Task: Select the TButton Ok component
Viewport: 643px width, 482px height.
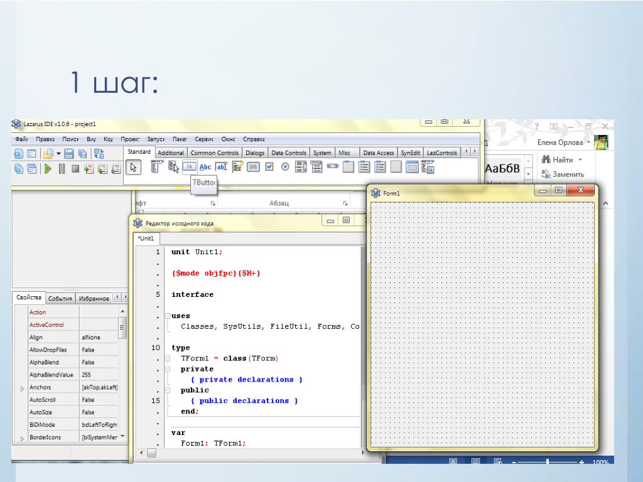Action: pos(190,166)
